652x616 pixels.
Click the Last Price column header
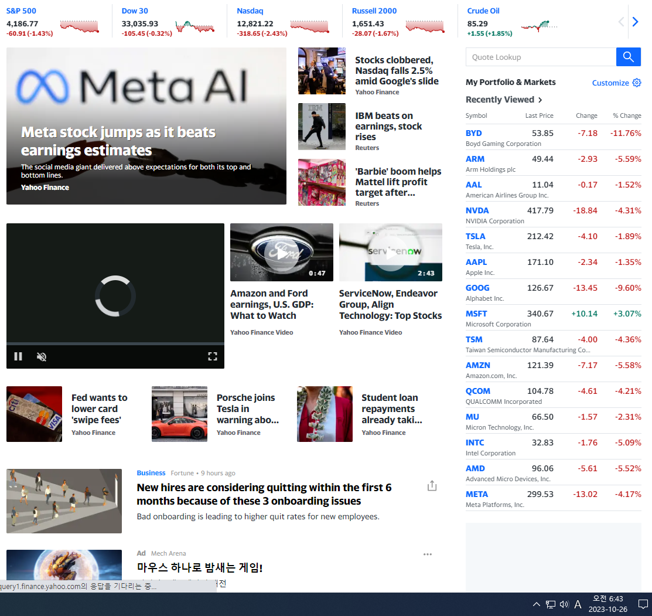pyautogui.click(x=540, y=115)
